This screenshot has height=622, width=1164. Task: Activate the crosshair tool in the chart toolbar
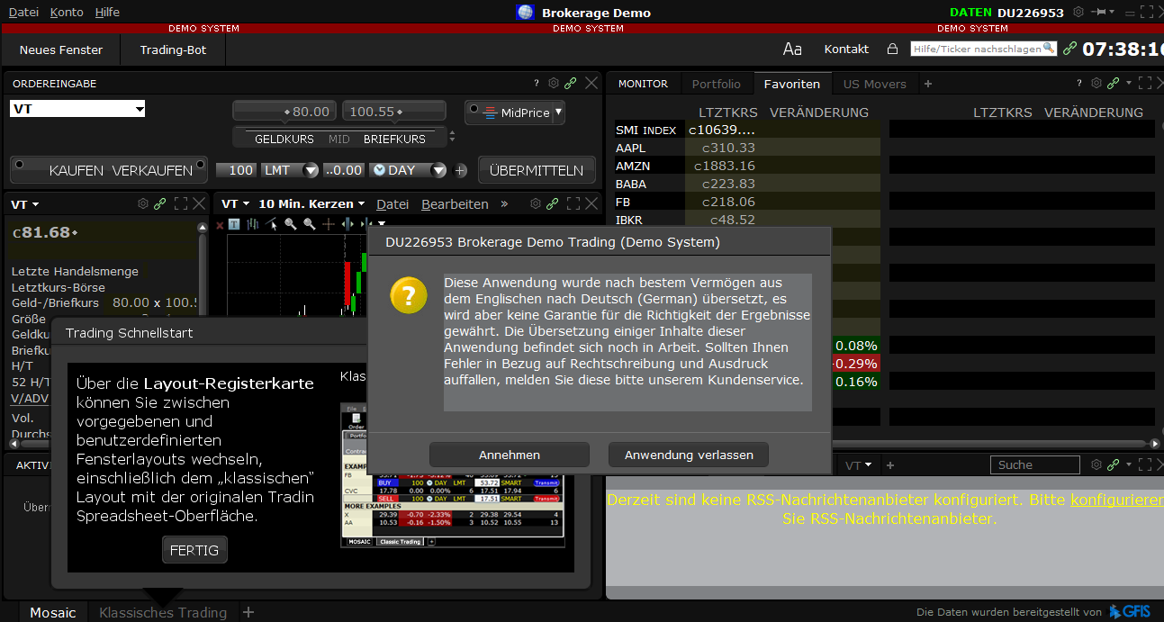329,223
